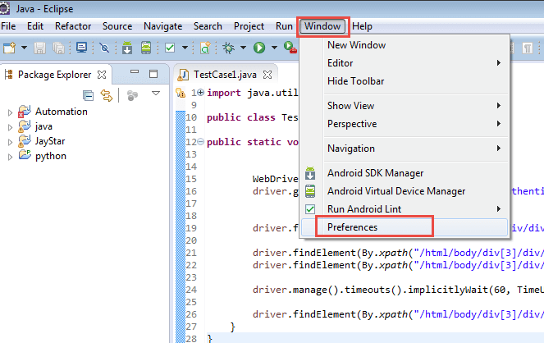This screenshot has height=343, width=544.
Task: Click the quick-fix lightbulb warning marker
Action: 180,93
